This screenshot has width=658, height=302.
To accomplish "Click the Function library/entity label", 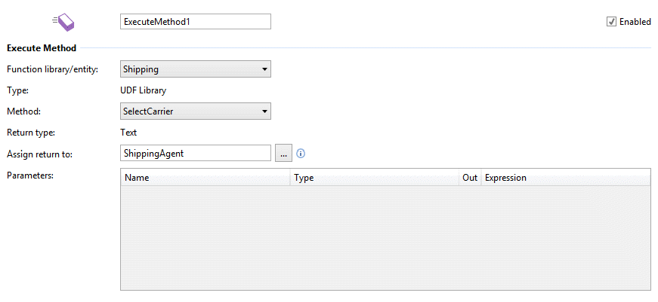I will click(53, 69).
